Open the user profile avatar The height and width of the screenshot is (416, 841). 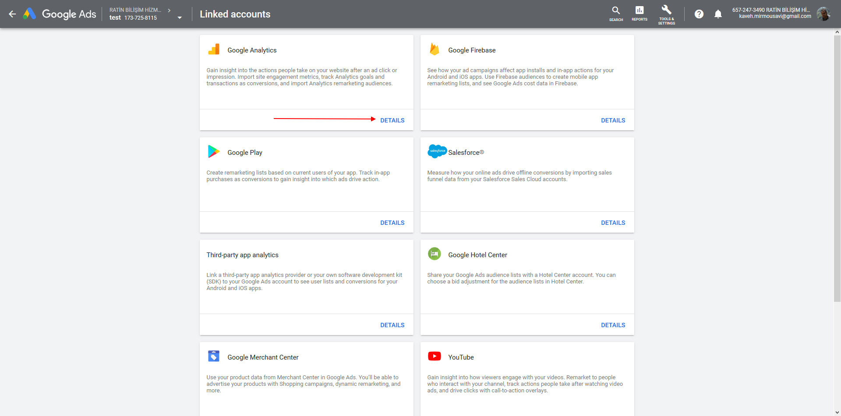823,14
